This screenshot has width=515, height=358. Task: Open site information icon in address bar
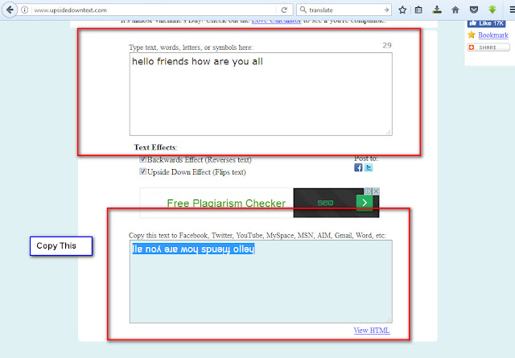[x=25, y=10]
